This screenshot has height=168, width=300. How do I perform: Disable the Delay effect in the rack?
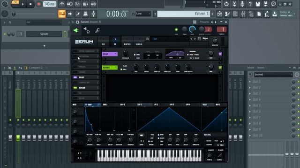tap(75, 77)
